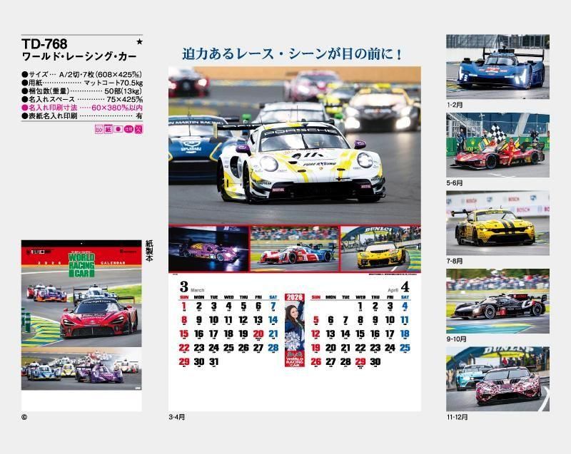
Task: Click the pink red-dot flag icon
Action: [x=118, y=129]
